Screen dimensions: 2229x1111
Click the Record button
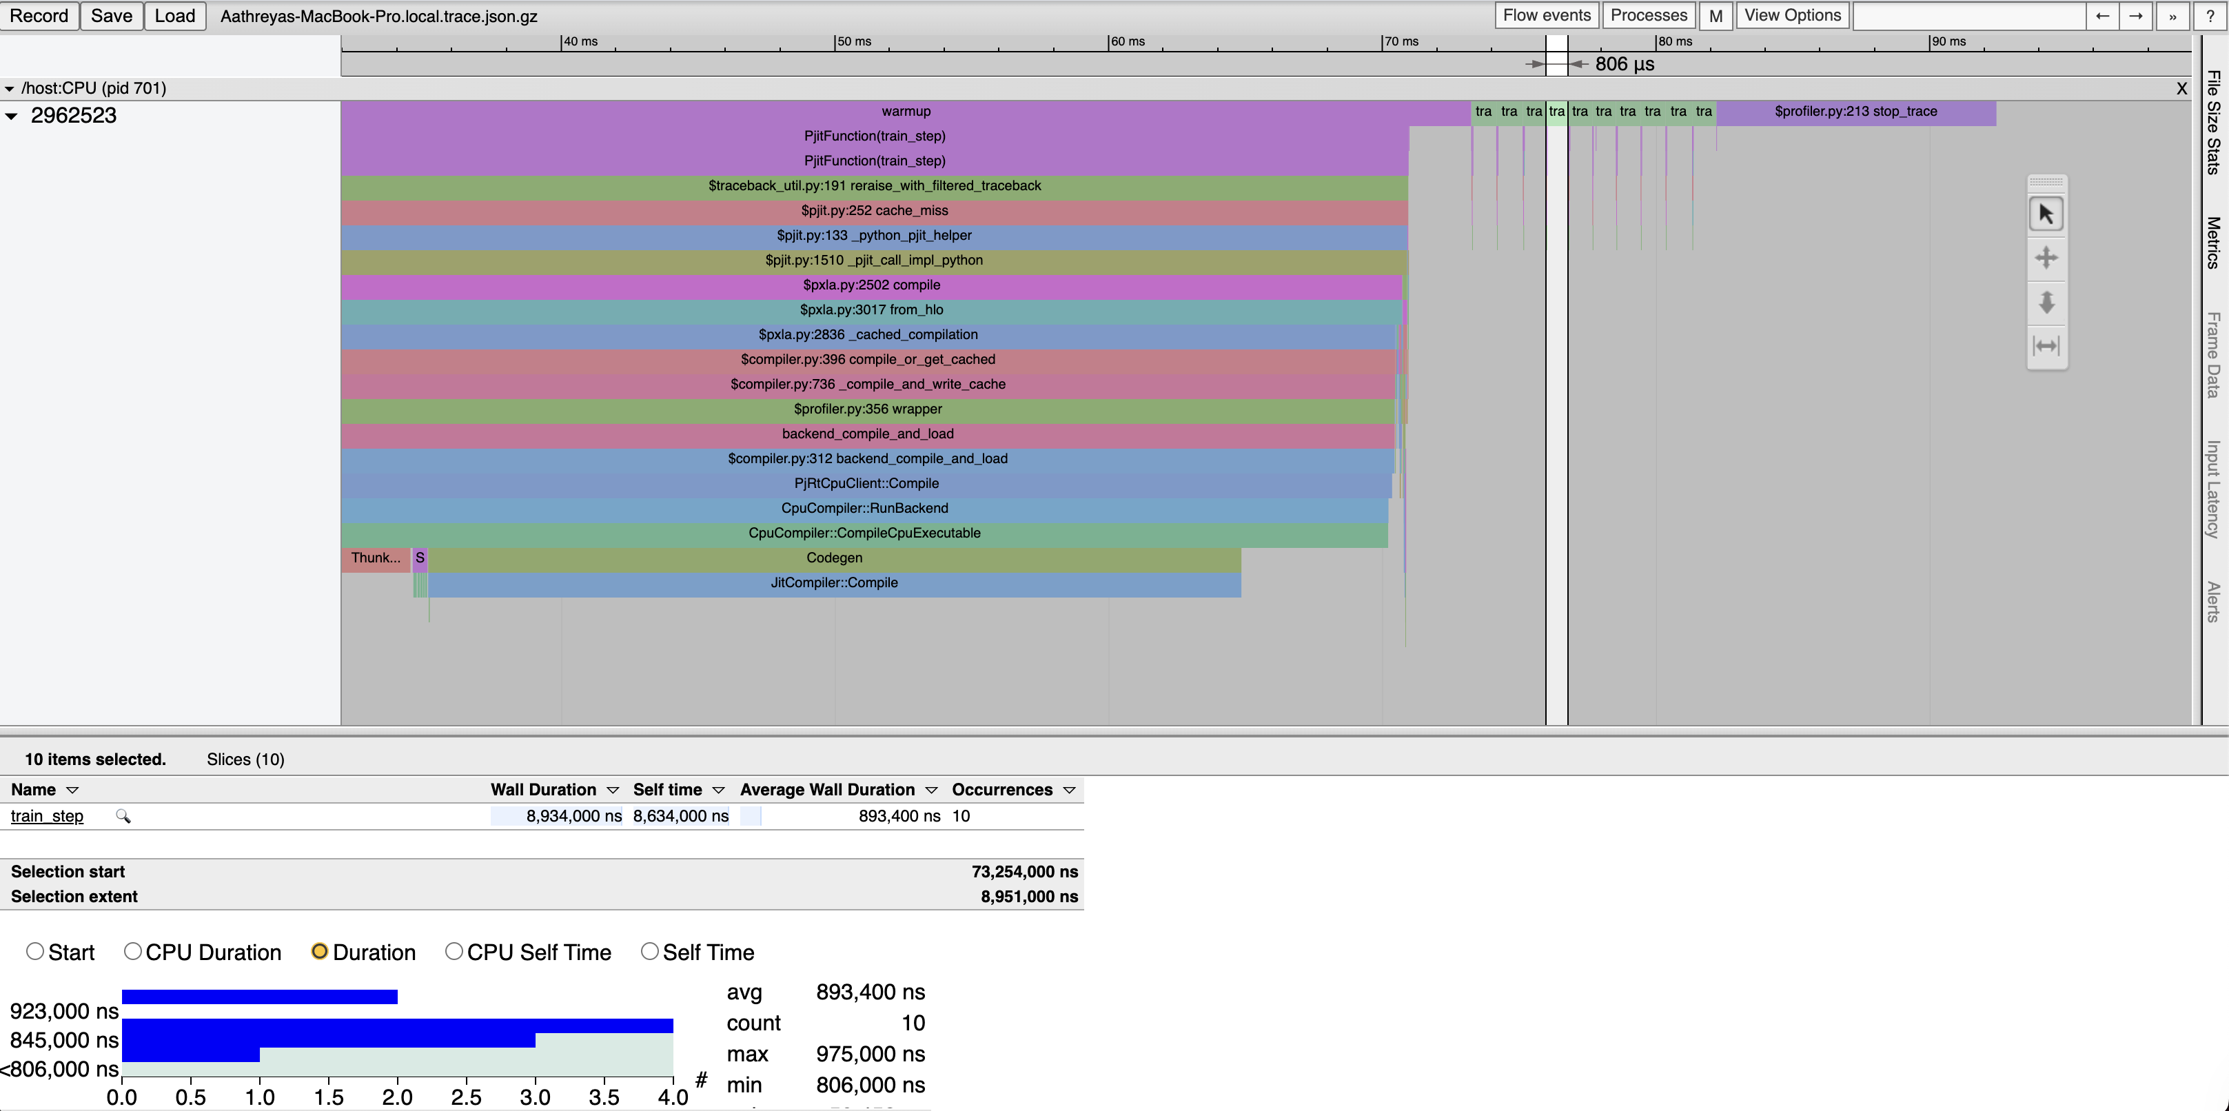point(39,16)
